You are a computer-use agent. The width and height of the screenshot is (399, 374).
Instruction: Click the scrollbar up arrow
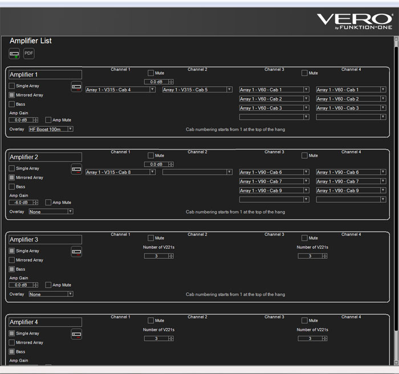click(396, 39)
